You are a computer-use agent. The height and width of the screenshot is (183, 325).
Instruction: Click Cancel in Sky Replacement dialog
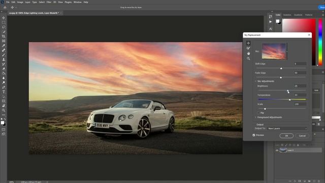pos(302,136)
